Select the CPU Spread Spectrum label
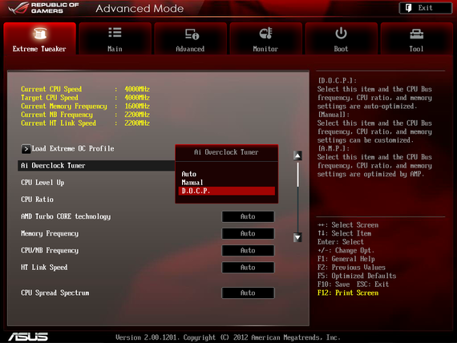The image size is (457, 343). pyautogui.click(x=55, y=293)
